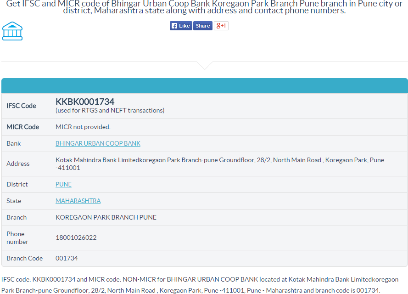The width and height of the screenshot is (408, 294).
Task: Click the 'Phone number' row label
Action: click(17, 238)
